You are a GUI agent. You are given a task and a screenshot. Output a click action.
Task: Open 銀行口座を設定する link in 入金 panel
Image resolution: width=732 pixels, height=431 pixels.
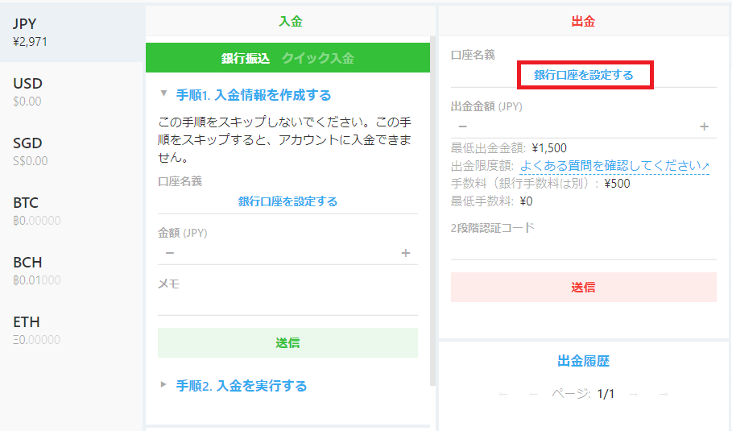coord(287,201)
